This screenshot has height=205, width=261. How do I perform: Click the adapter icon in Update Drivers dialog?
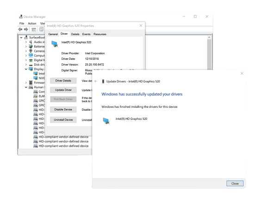[106, 121]
